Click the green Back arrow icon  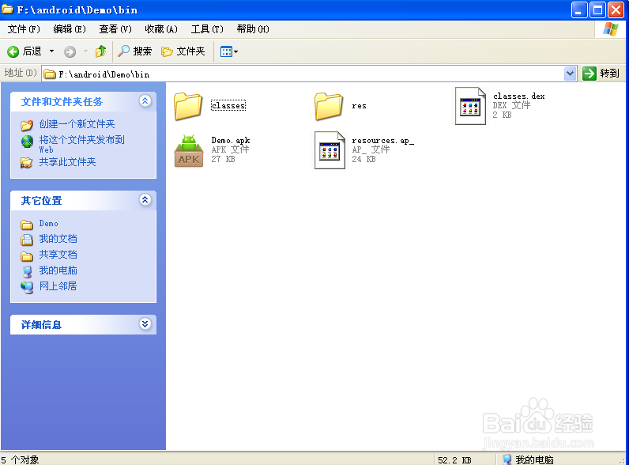pyautogui.click(x=13, y=51)
